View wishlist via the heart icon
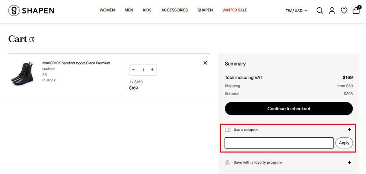 [344, 11]
